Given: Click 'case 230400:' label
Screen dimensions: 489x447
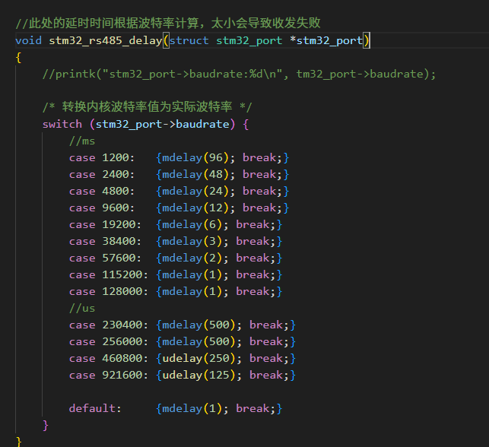Looking at the screenshot, I should tap(109, 325).
